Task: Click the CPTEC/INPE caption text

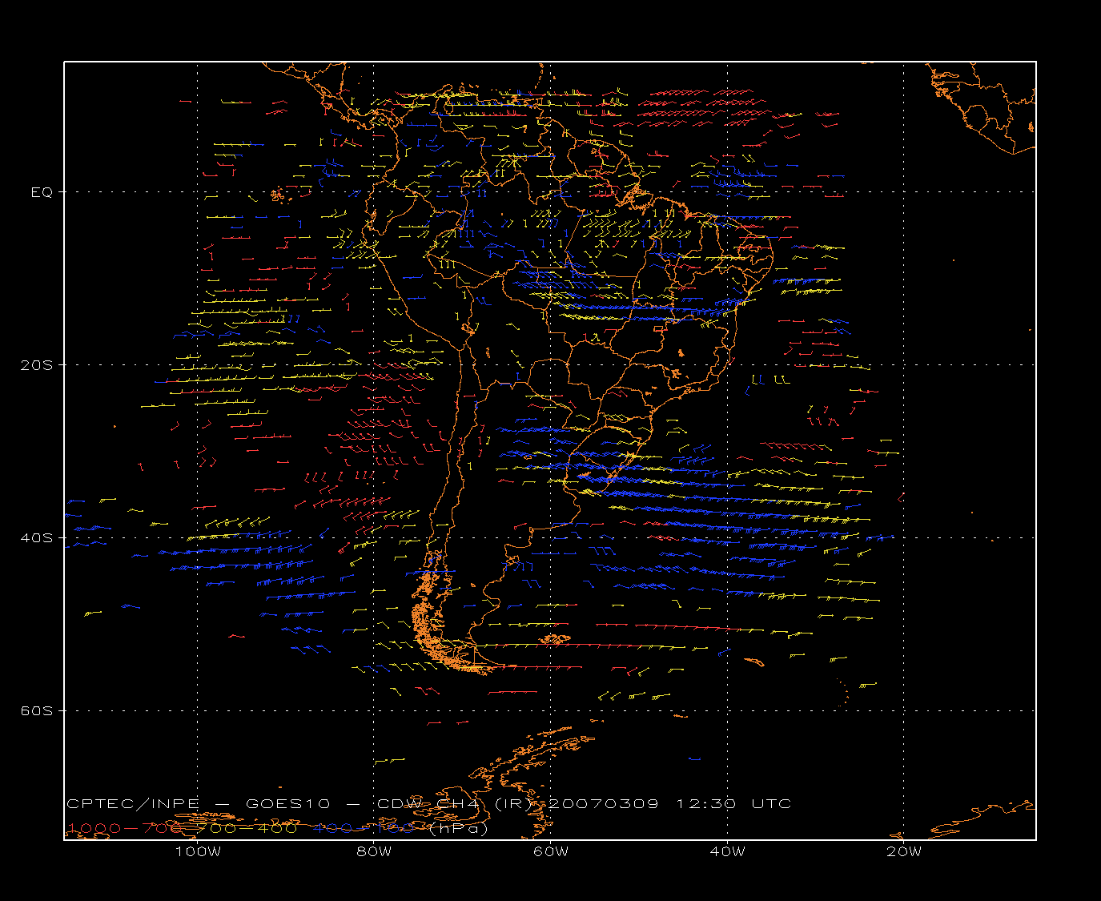Action: [133, 803]
